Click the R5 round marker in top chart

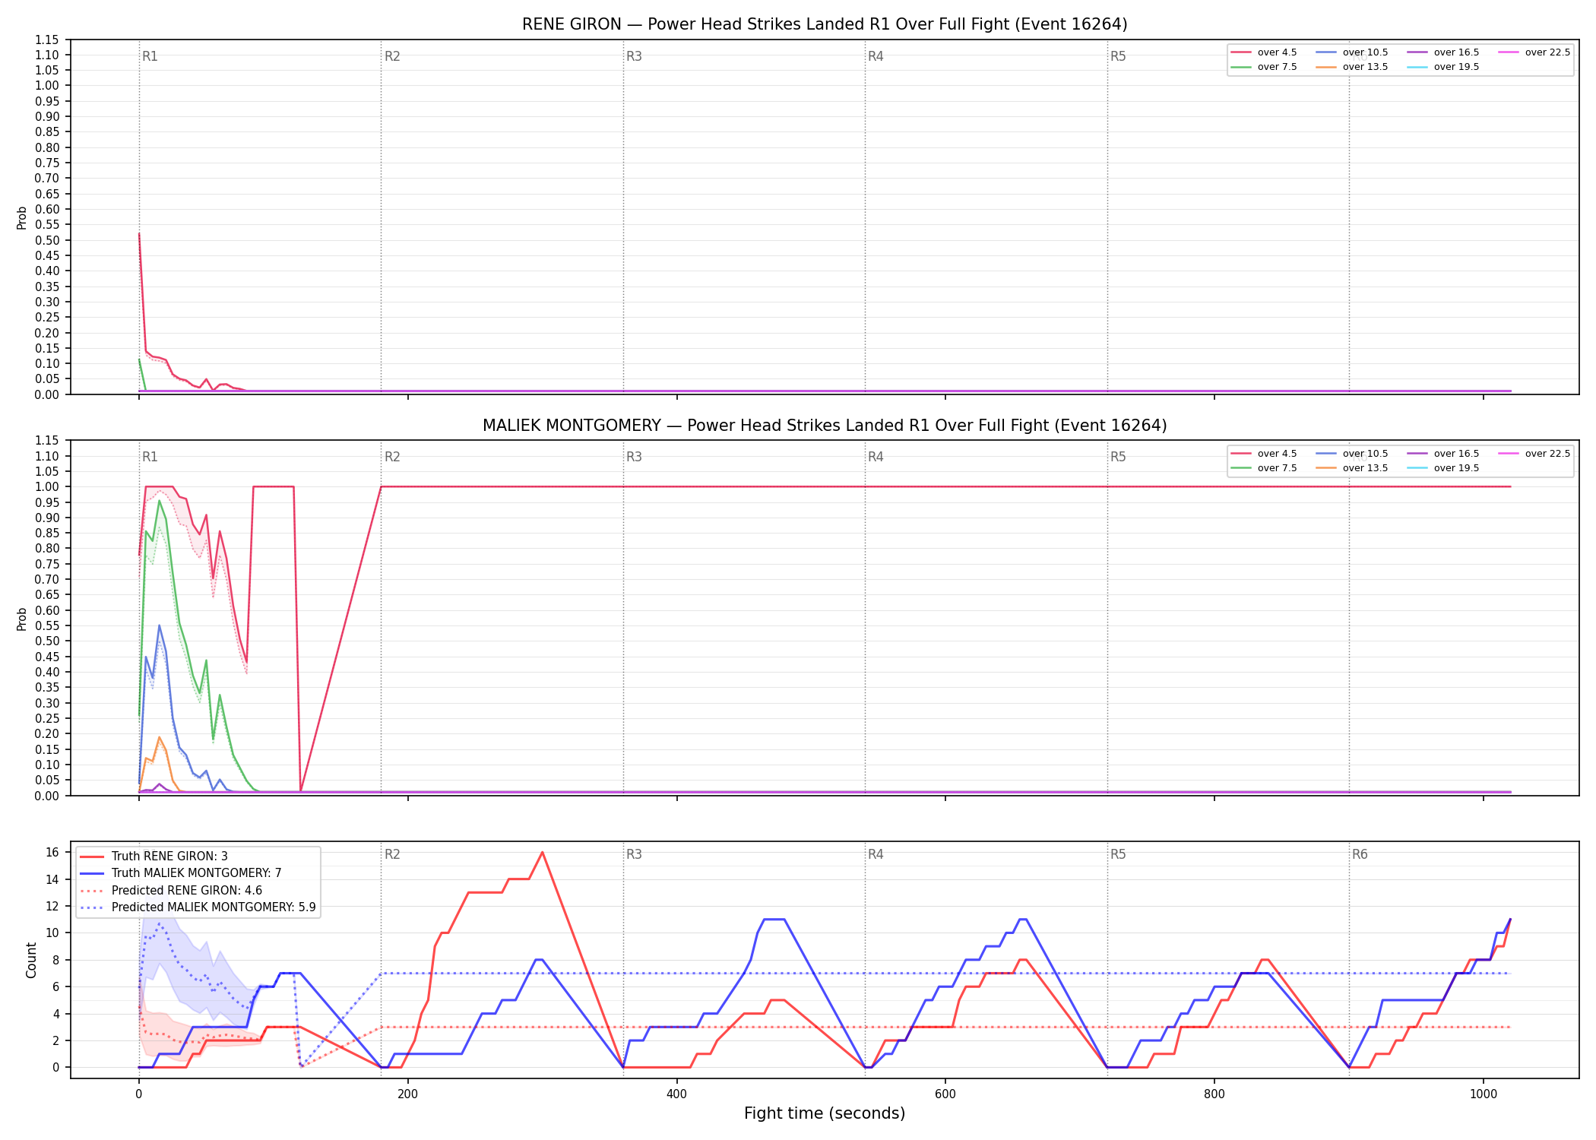click(x=1118, y=56)
